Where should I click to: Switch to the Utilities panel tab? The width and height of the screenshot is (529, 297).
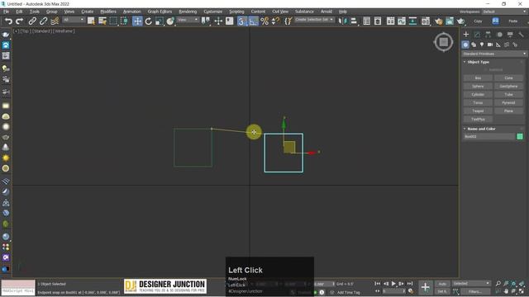pyautogui.click(x=522, y=35)
